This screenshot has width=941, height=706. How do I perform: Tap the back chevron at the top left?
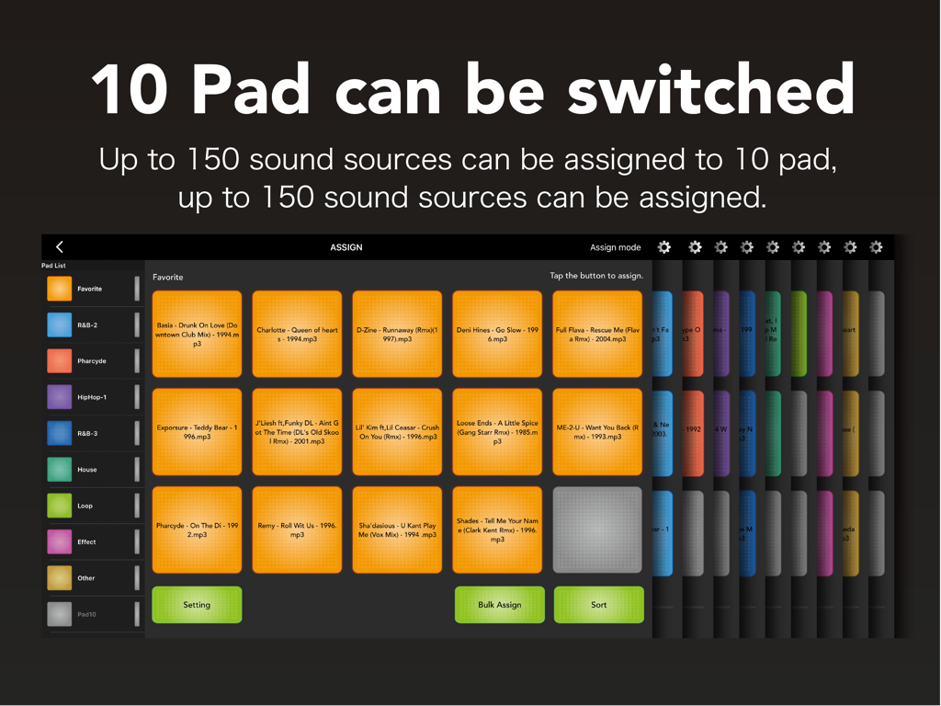coord(59,246)
